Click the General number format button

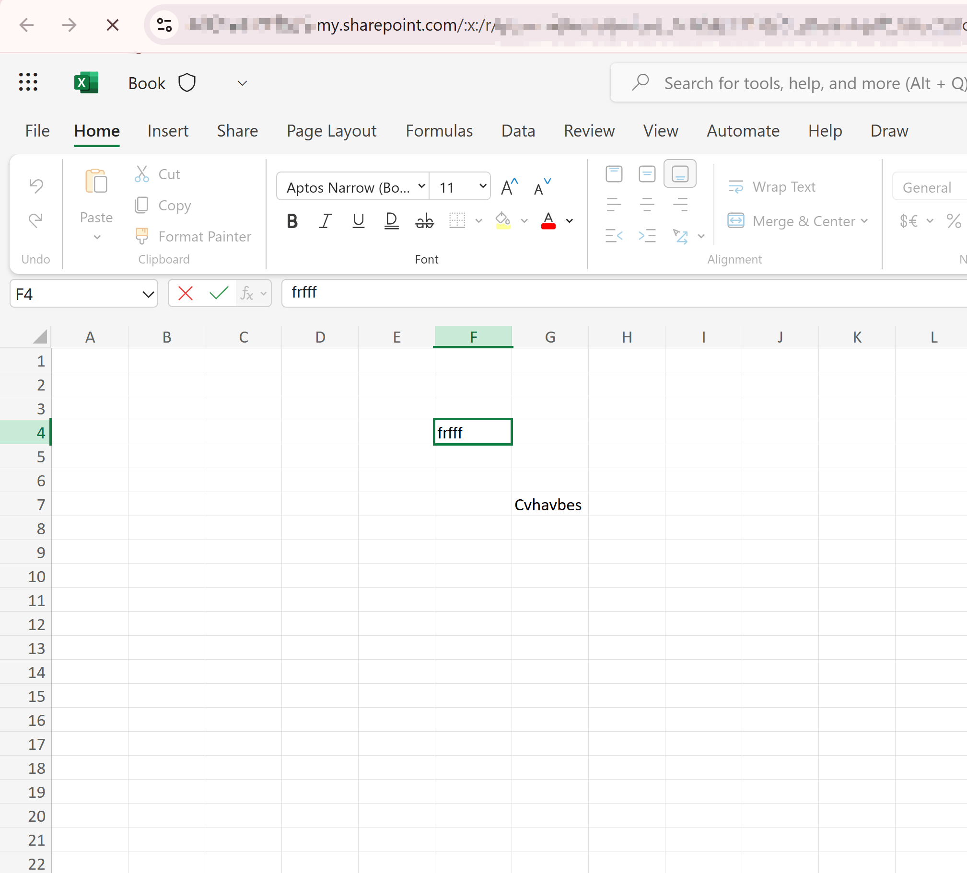[x=926, y=187]
